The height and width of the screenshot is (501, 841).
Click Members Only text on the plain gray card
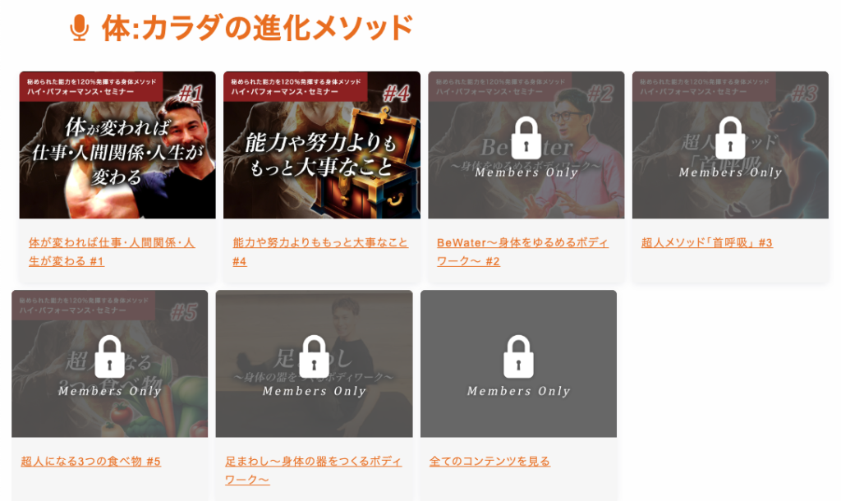(518, 391)
